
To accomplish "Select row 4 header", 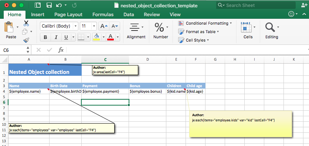I will (x=4, y=91).
